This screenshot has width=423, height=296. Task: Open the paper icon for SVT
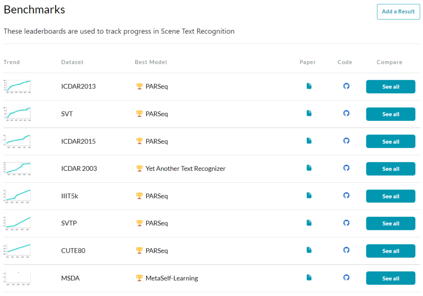click(x=309, y=113)
